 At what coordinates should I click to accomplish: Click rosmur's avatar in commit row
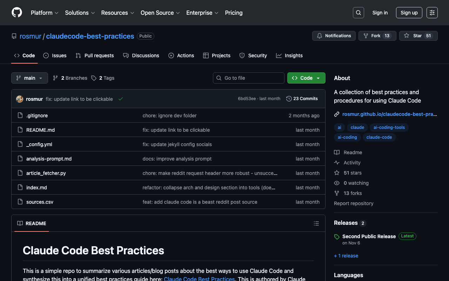(x=20, y=99)
